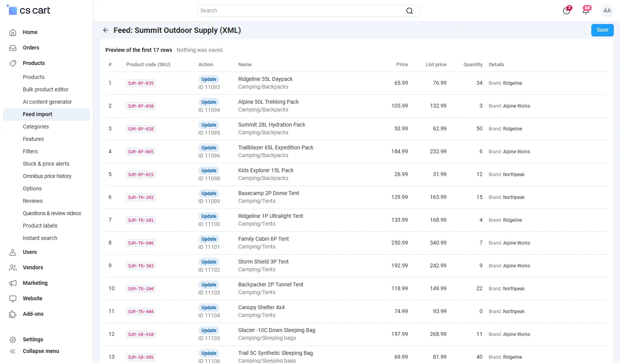Click the back arrow beside Feed title

point(106,30)
